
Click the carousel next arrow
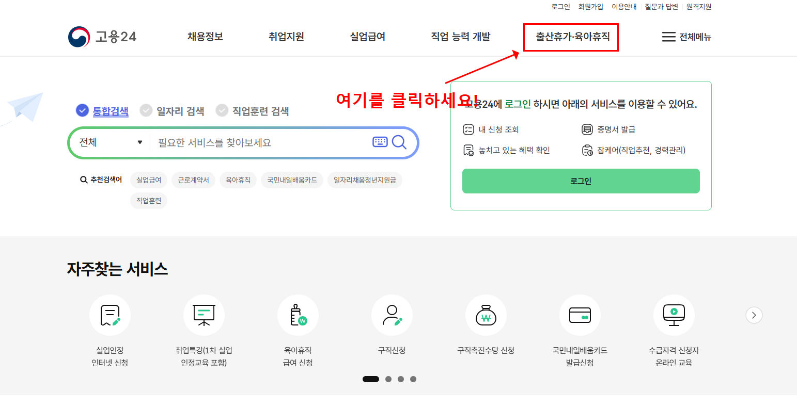point(754,315)
